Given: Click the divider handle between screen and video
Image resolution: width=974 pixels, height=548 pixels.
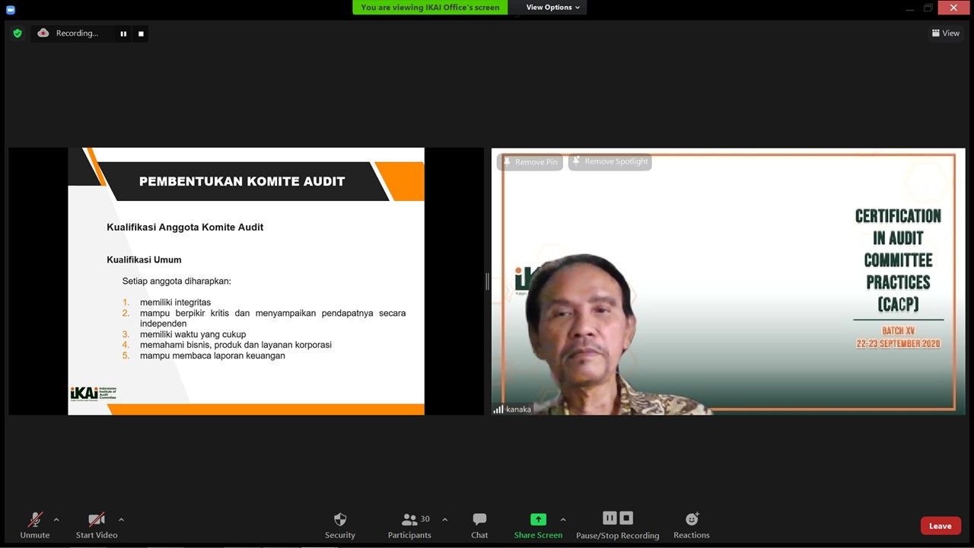Looking at the screenshot, I should click(x=488, y=282).
